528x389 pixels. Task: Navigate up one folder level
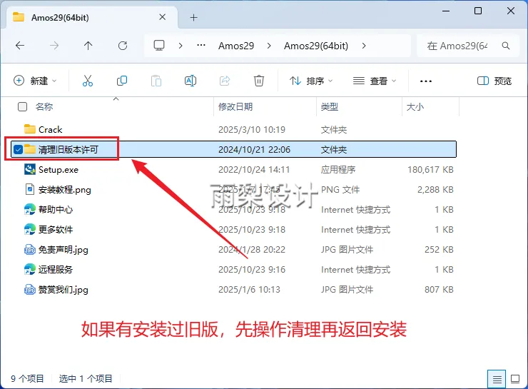(x=88, y=46)
